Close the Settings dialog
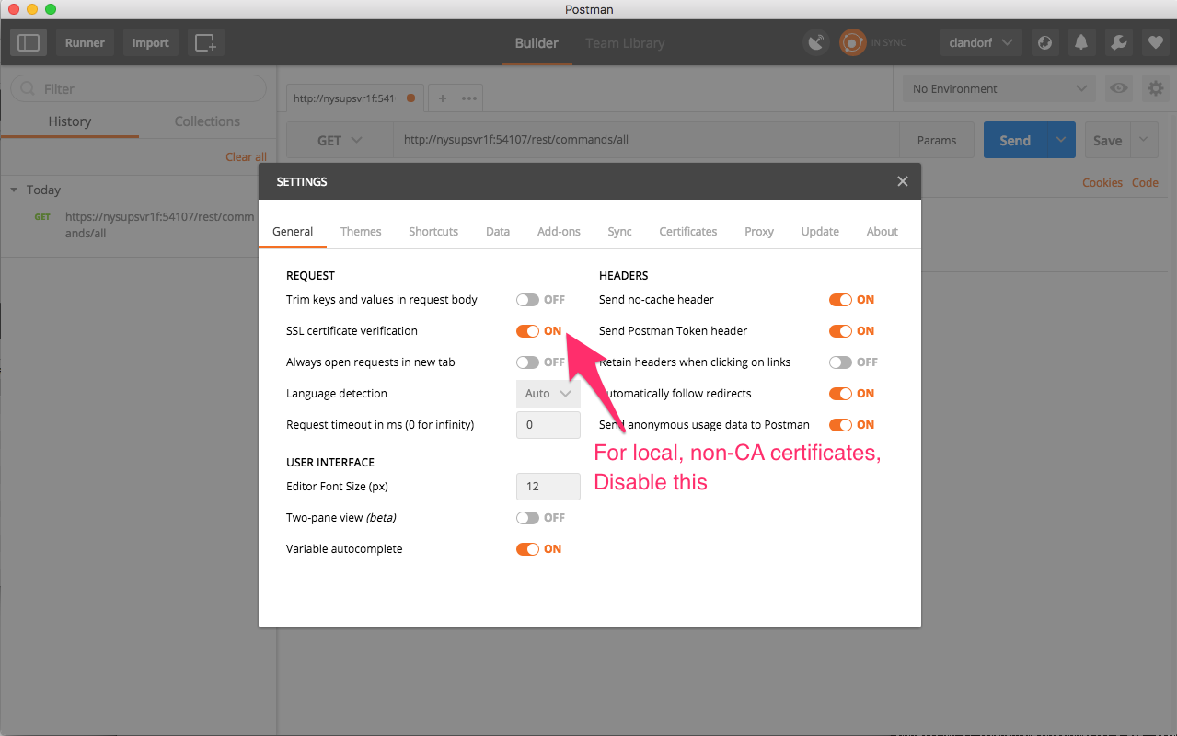1177x736 pixels. [902, 181]
